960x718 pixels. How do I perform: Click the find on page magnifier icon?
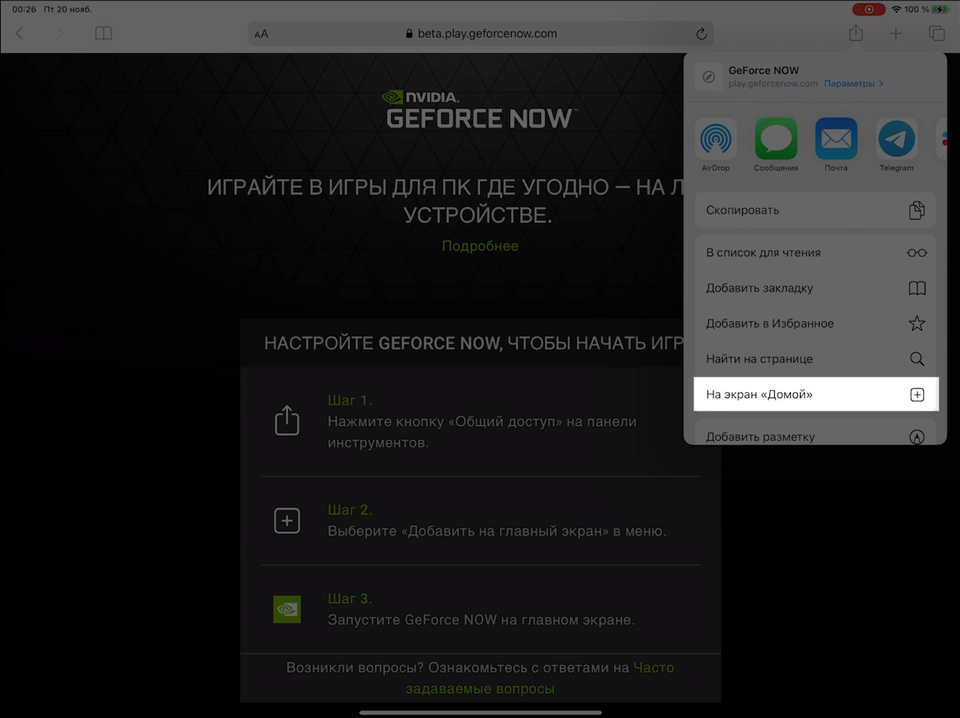click(917, 359)
